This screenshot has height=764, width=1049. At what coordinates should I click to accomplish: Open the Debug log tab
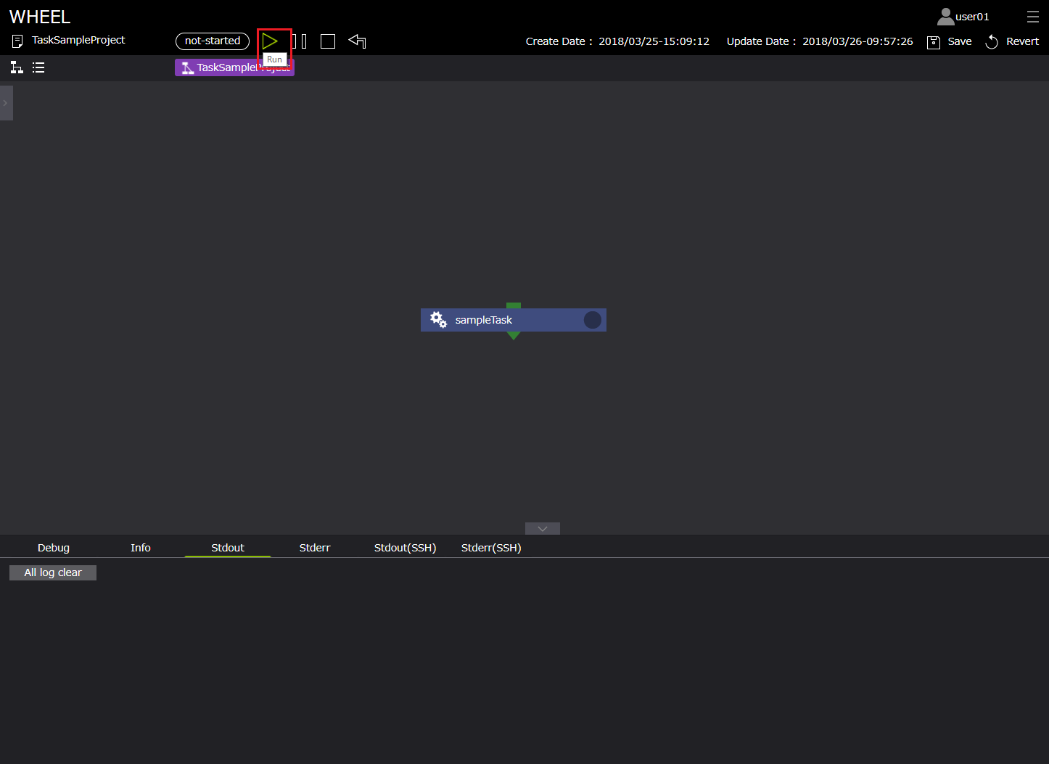(x=54, y=548)
